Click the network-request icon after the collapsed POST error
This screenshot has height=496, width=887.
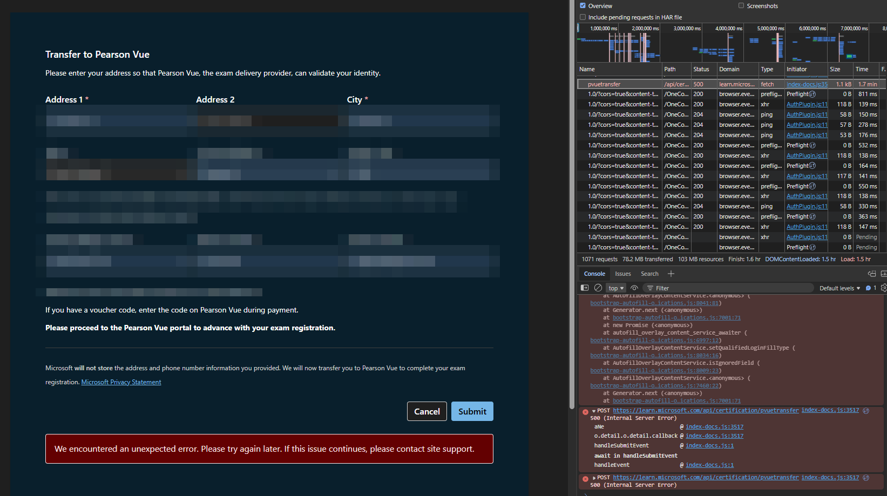coord(866,478)
